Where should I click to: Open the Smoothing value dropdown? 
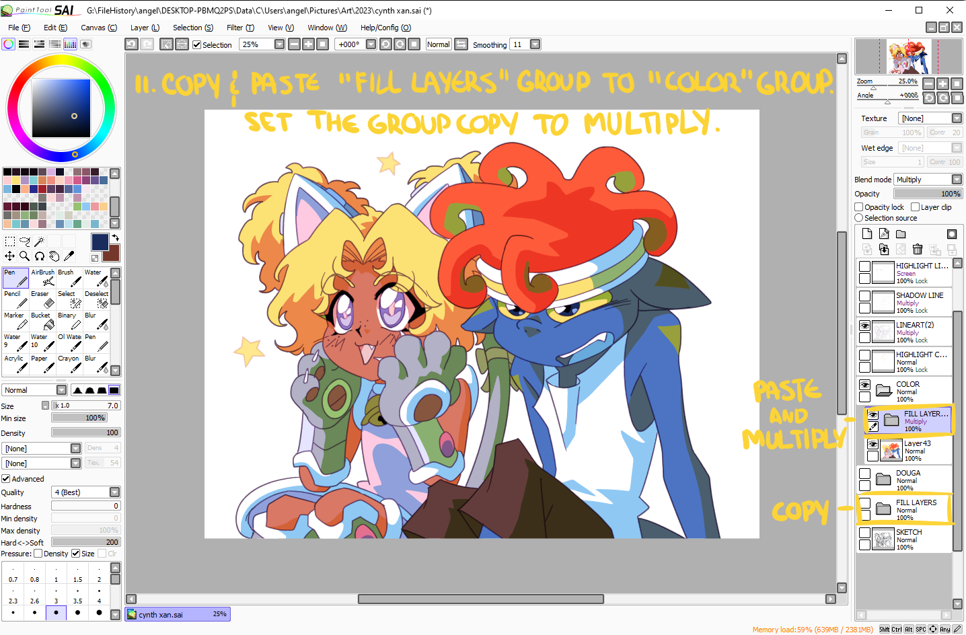535,44
